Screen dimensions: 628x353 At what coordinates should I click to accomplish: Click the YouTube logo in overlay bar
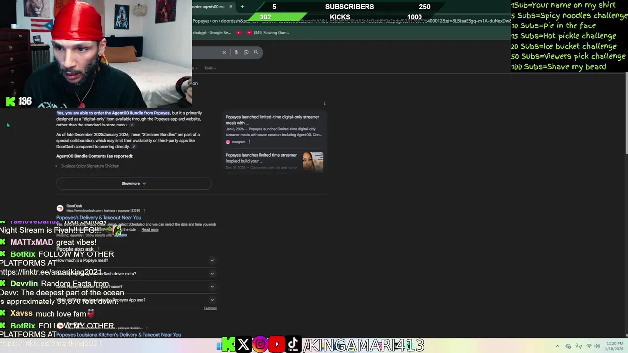277,345
